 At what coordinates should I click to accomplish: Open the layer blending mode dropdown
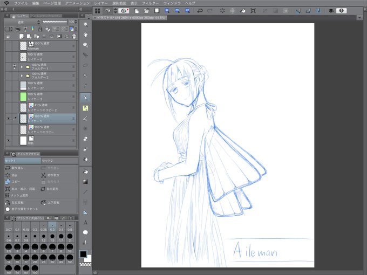23,22
